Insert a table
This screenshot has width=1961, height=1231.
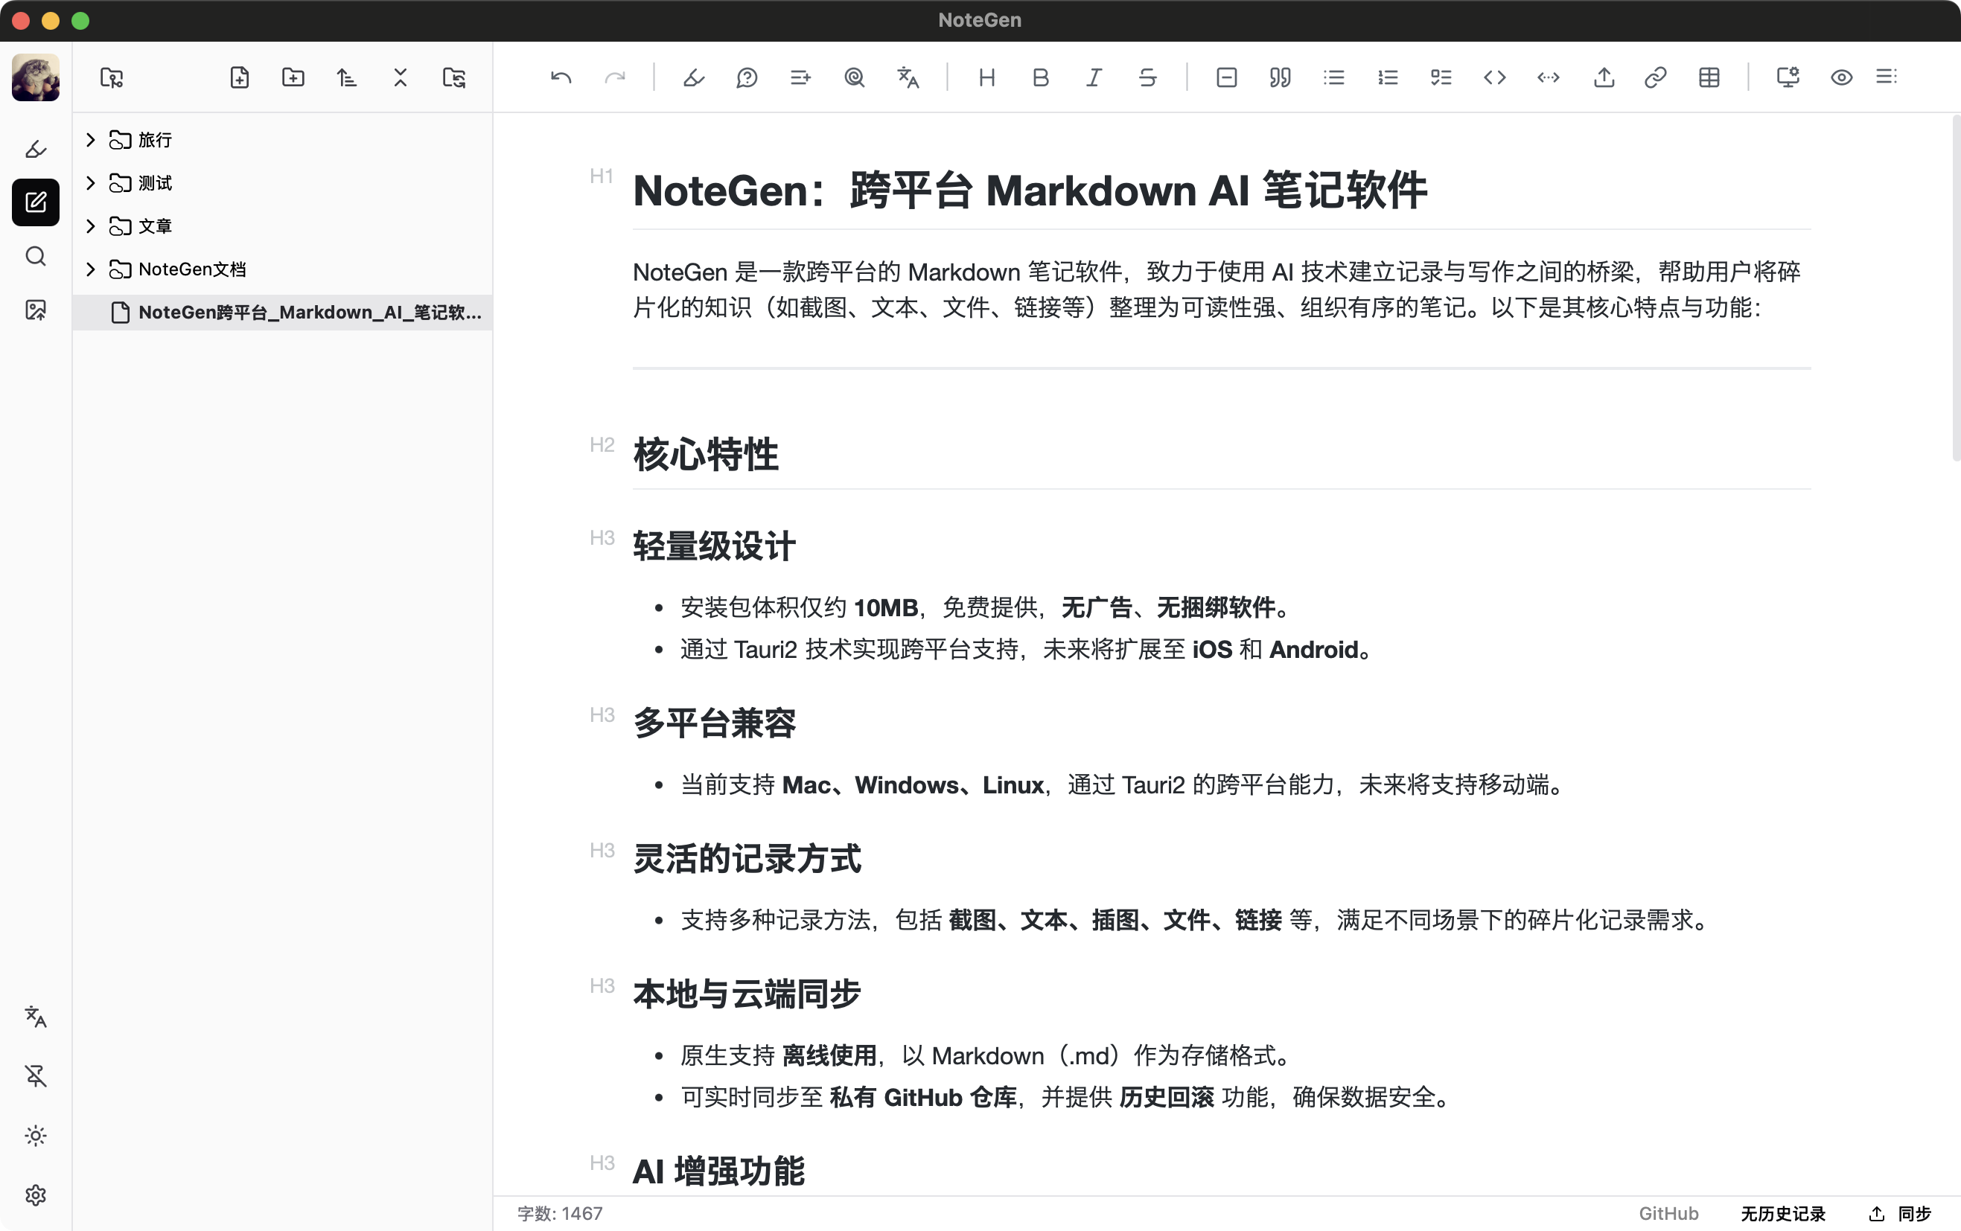1709,77
